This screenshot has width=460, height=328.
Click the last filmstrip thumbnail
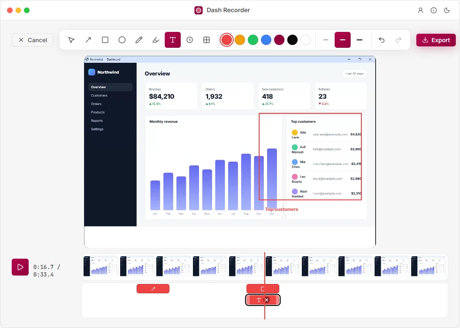point(428,266)
